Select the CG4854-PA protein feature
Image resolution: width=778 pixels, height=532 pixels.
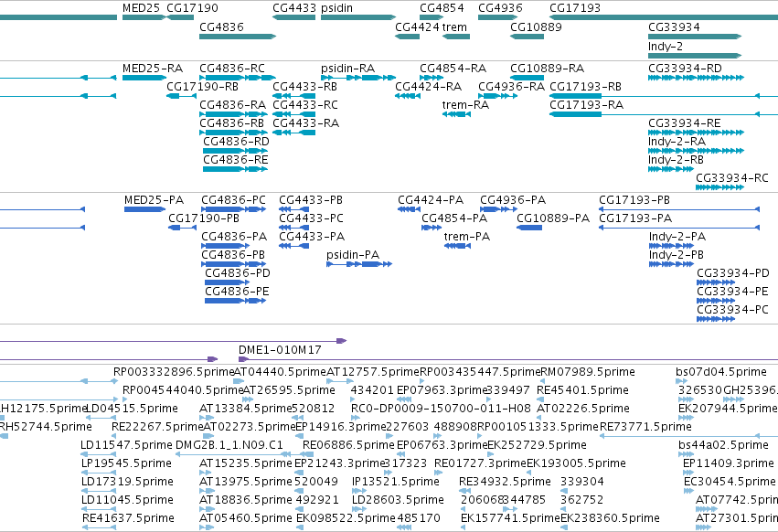pos(432,228)
